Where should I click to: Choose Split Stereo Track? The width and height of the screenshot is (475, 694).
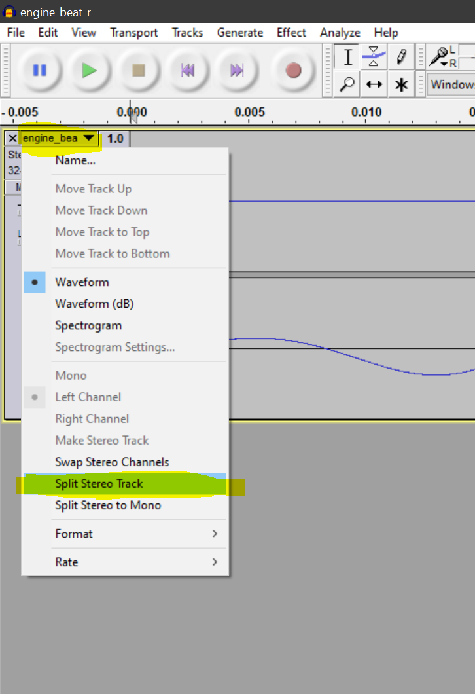click(125, 484)
